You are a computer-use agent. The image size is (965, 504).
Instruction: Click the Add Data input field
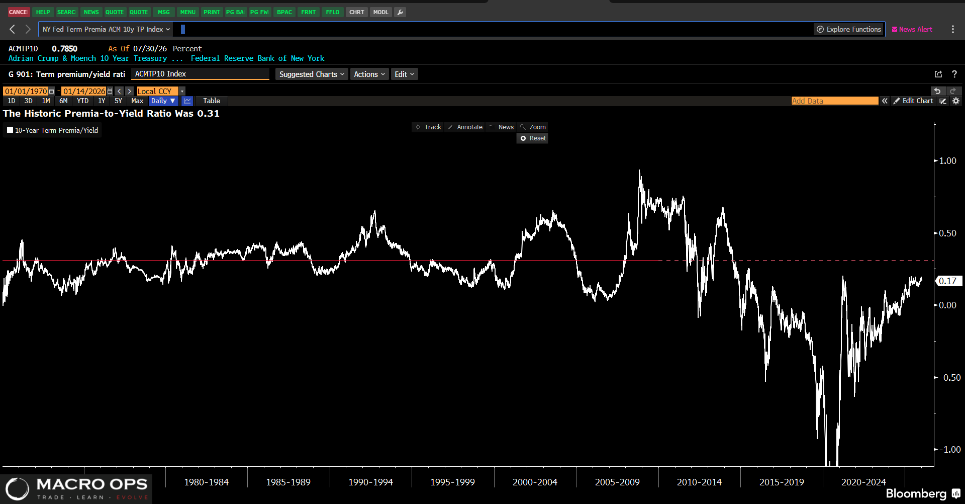835,101
